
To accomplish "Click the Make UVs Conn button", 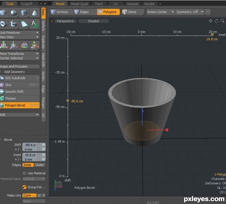I will (29, 195).
